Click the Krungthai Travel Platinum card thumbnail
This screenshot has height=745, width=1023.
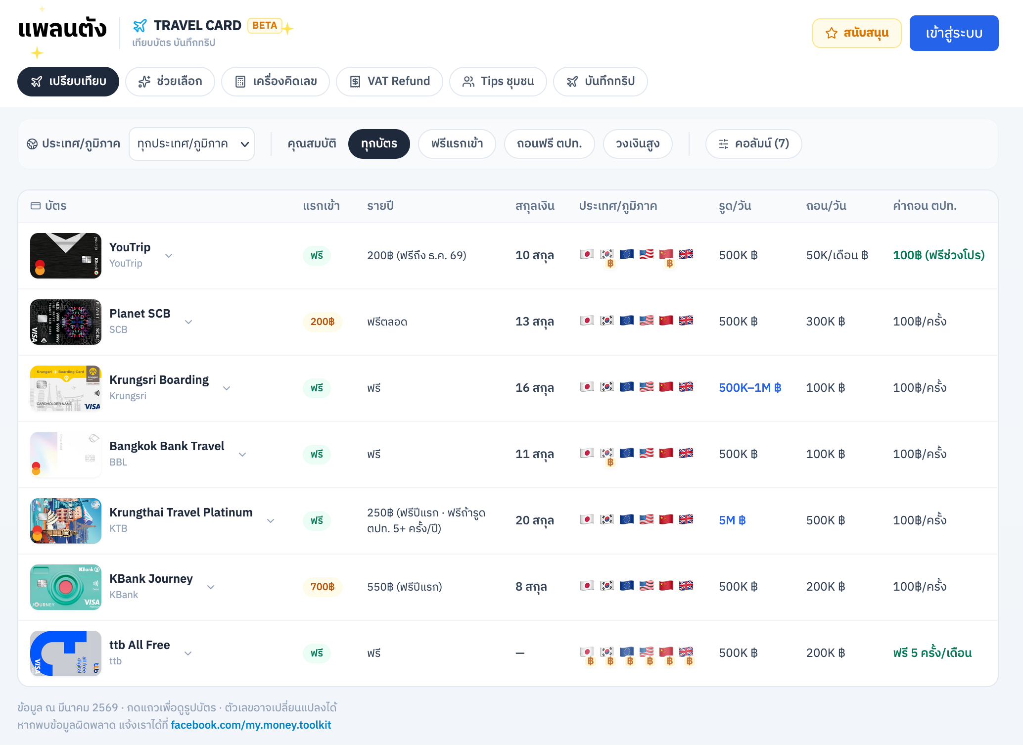(66, 521)
